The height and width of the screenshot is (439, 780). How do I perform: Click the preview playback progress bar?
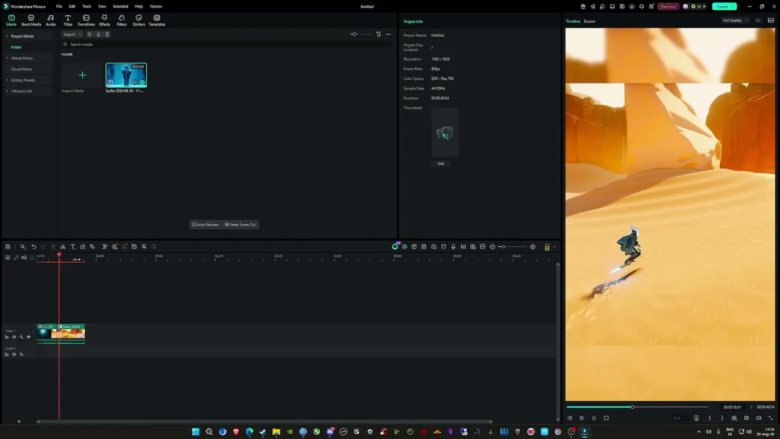(637, 407)
